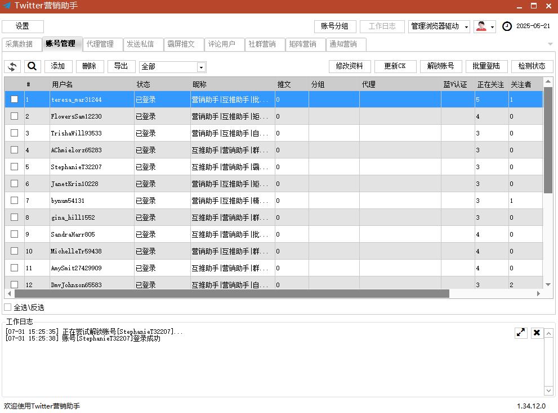Click the tab overflow arrow at right

coord(550,44)
